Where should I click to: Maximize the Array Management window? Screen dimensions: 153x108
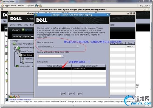[x=131, y=13]
